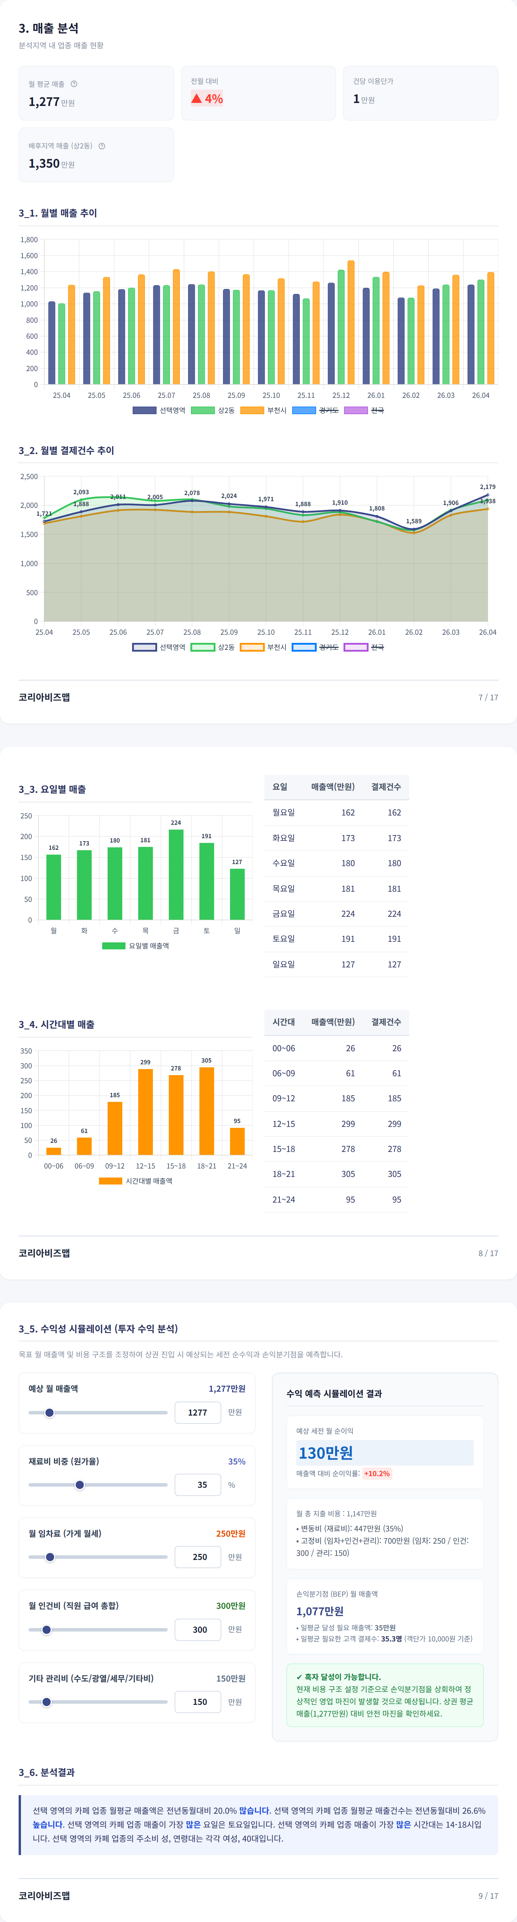Click the 3_6. 분석결과 heading

point(46,1772)
